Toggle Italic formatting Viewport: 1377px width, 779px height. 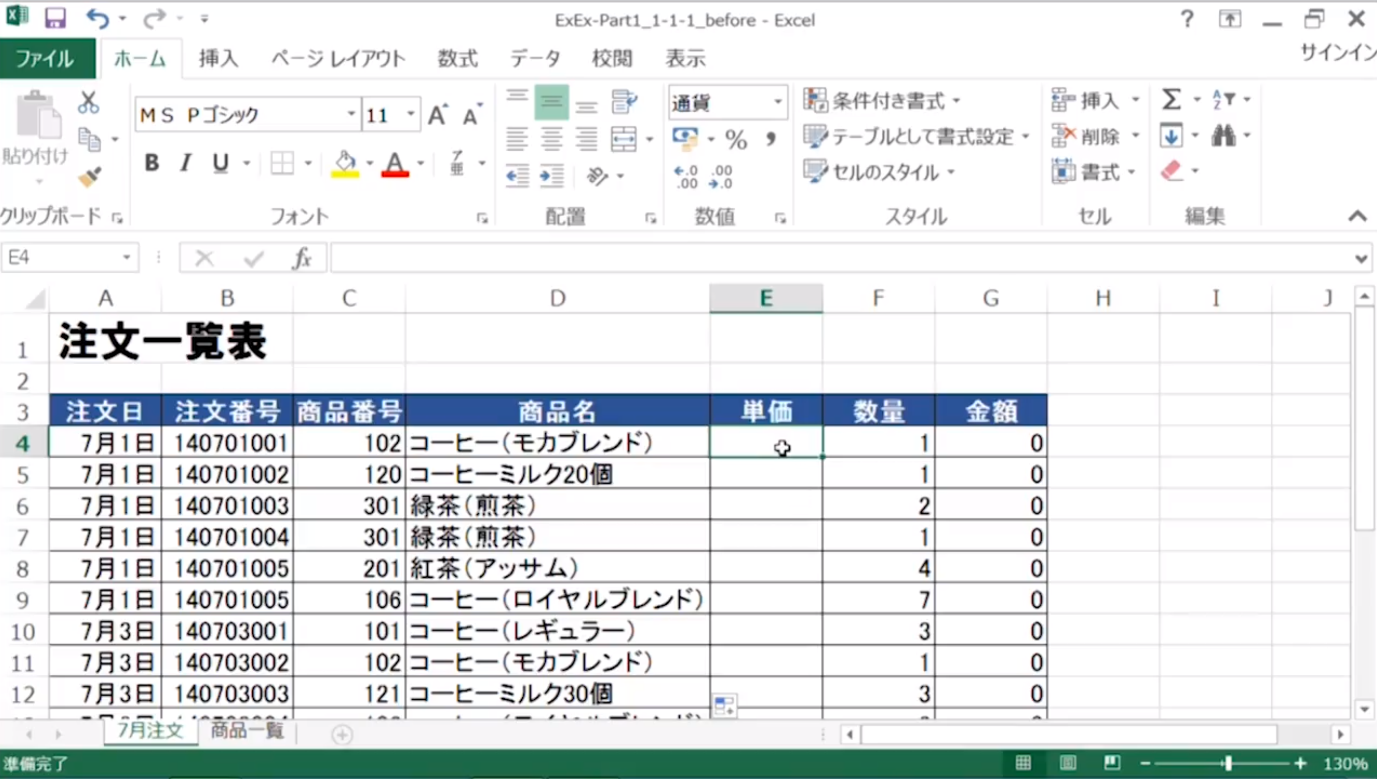185,162
